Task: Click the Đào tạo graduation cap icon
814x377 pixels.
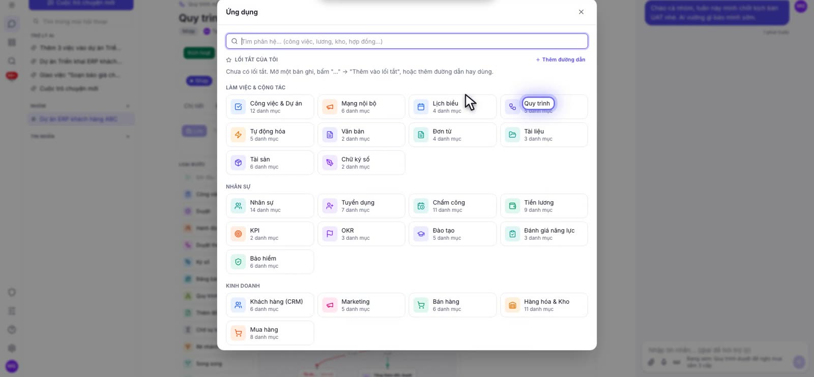Action: tap(421, 234)
